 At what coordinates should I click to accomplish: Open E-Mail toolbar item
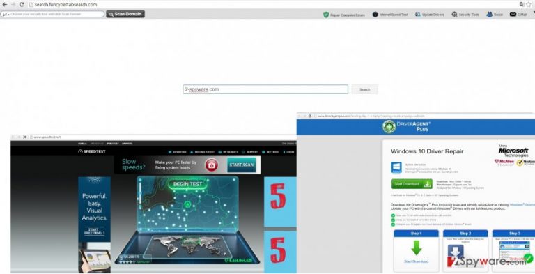[518, 15]
